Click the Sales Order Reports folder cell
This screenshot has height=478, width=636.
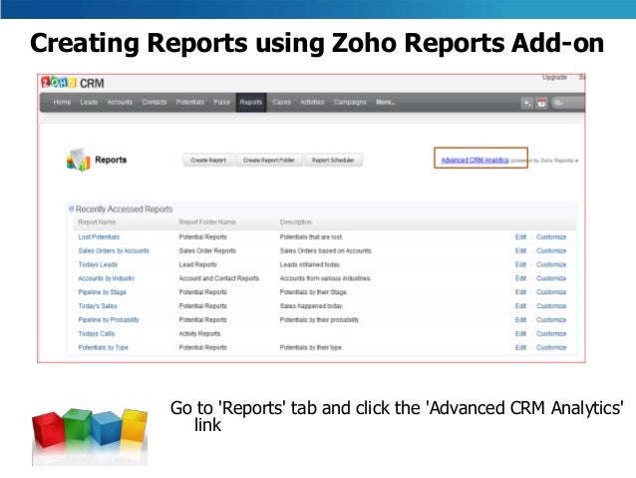tap(207, 250)
